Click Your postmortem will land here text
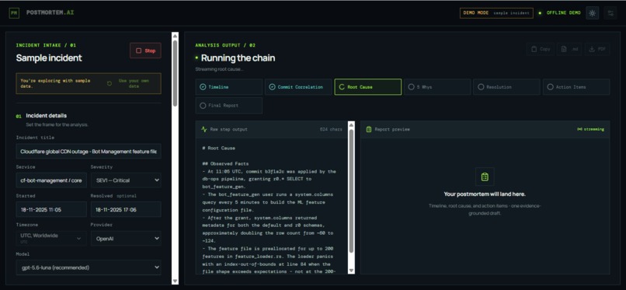 [x=485, y=194]
